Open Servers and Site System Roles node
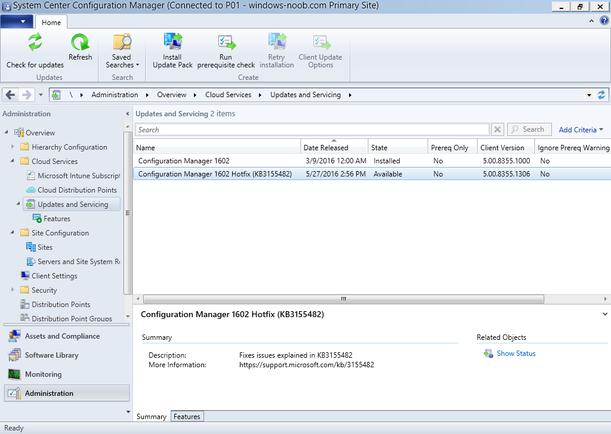The height and width of the screenshot is (434, 611). pyautogui.click(x=73, y=262)
